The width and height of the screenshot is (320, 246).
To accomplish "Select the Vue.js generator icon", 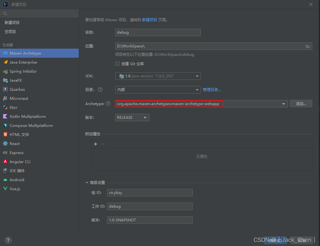I will click(6, 189).
